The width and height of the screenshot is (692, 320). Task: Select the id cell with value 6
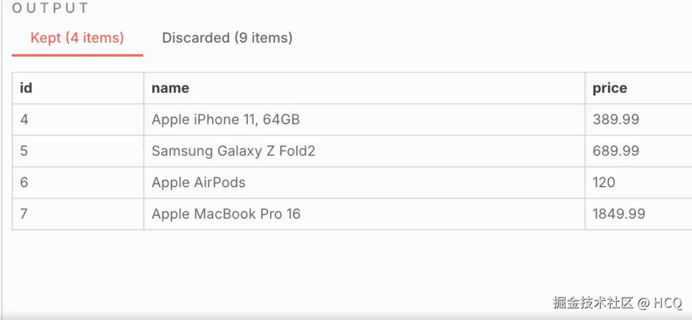coord(78,182)
